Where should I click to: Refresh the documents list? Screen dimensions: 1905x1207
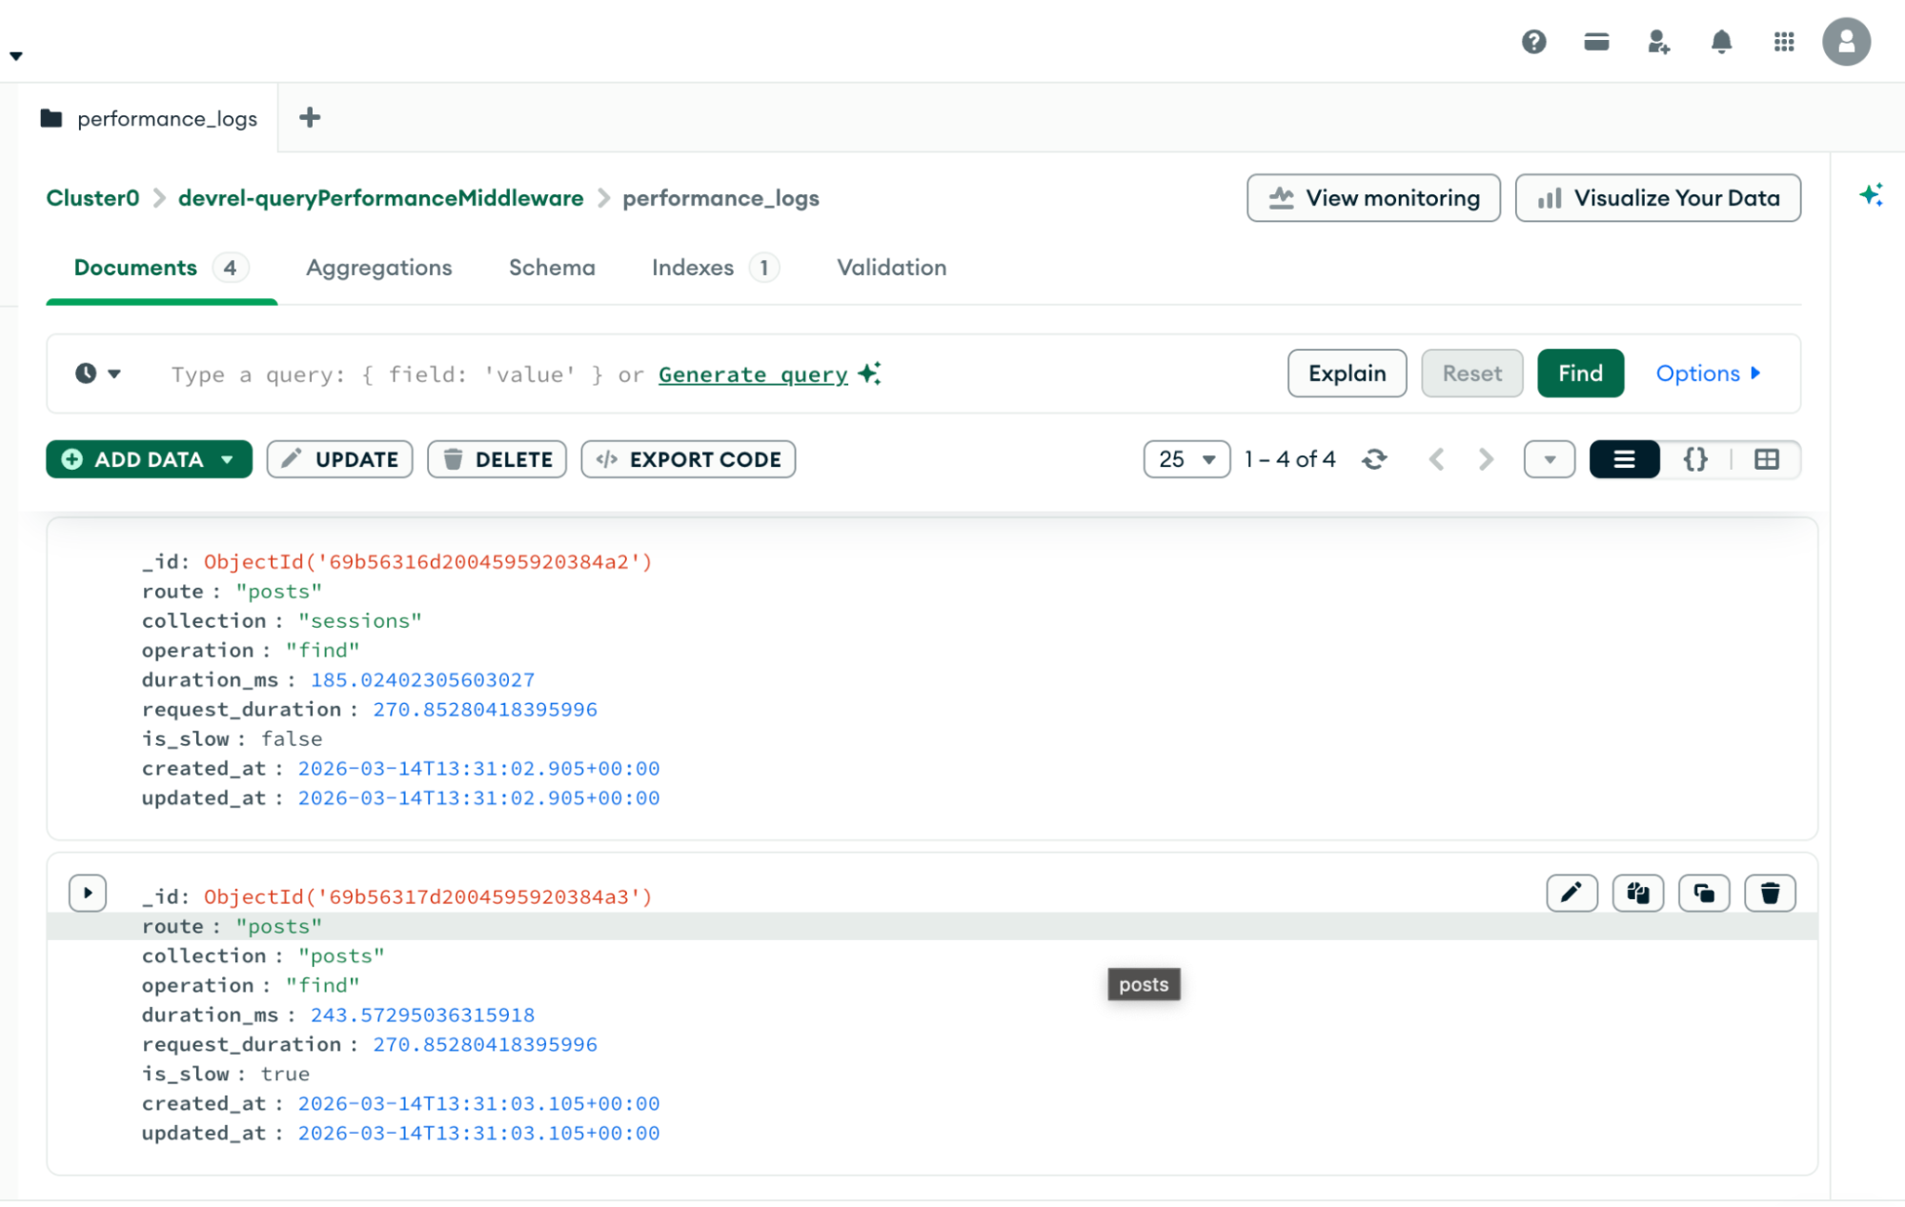click(x=1374, y=459)
